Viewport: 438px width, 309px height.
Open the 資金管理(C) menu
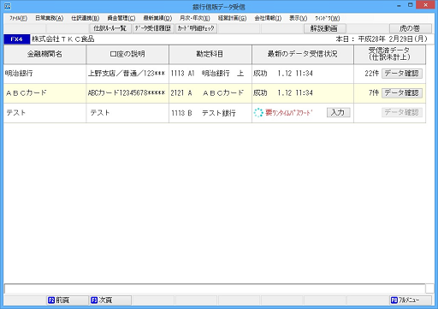(121, 18)
